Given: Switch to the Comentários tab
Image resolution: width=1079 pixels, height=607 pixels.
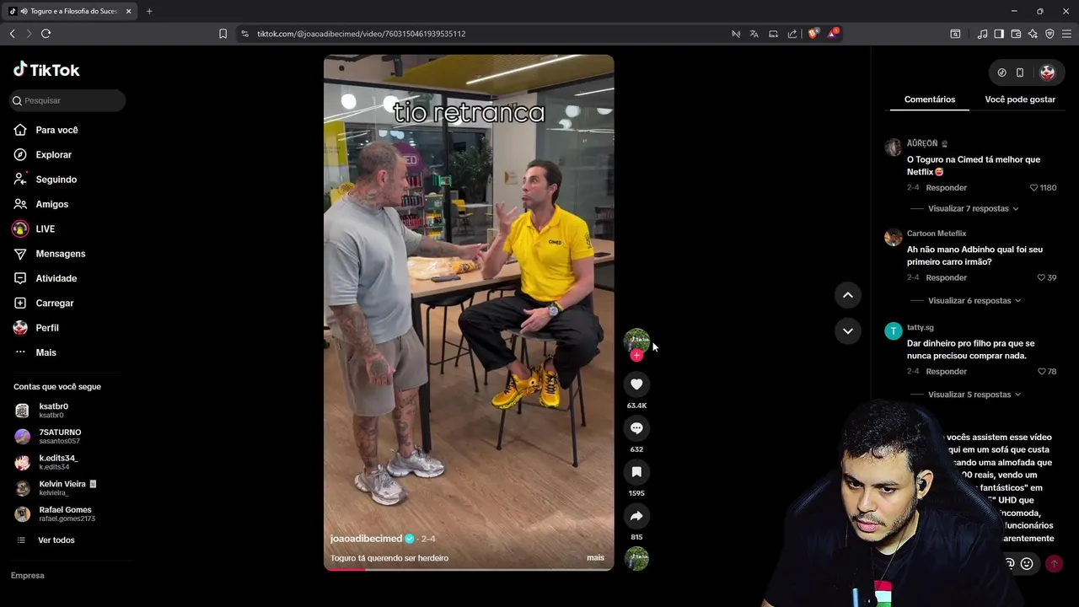Looking at the screenshot, I should pyautogui.click(x=930, y=99).
